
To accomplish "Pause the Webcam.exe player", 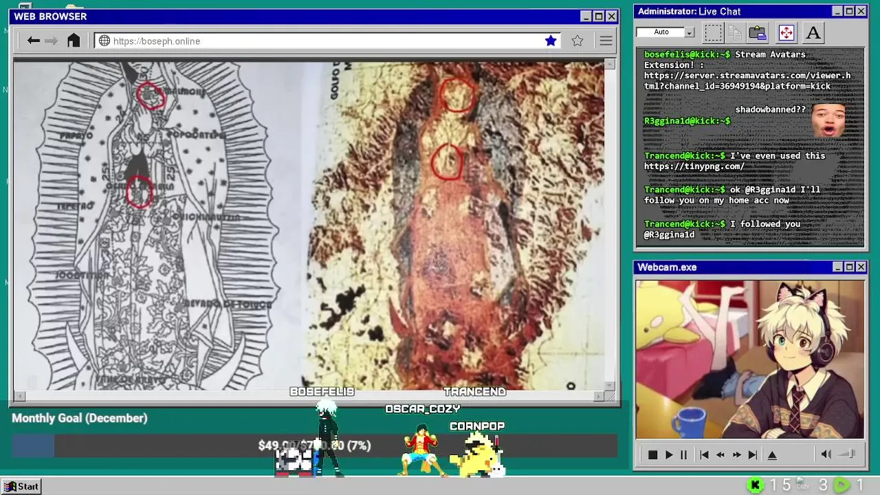I will pos(683,454).
